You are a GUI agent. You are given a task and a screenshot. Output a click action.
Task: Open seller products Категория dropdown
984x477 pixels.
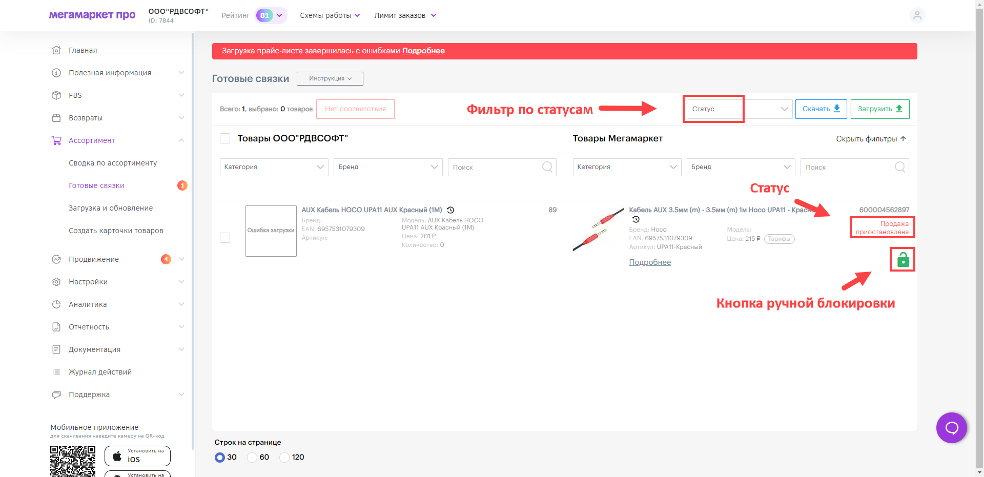(274, 167)
